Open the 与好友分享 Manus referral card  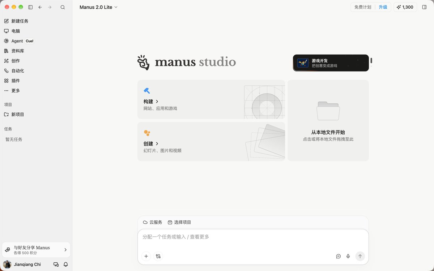36,250
